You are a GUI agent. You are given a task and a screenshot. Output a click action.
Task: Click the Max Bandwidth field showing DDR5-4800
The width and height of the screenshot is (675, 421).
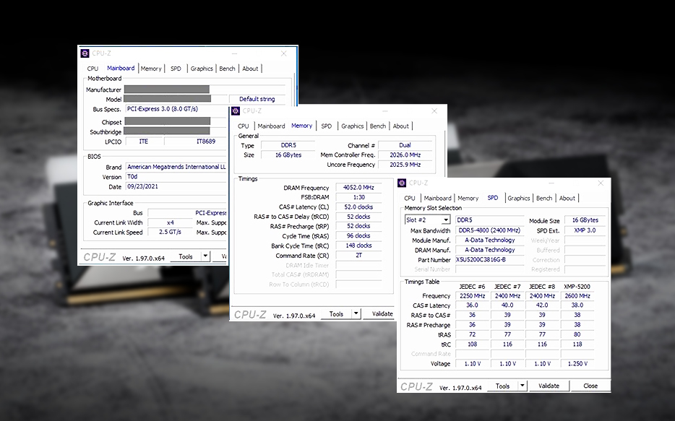(x=489, y=230)
